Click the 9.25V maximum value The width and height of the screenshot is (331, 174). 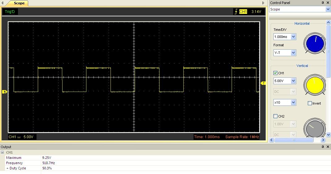click(47, 158)
